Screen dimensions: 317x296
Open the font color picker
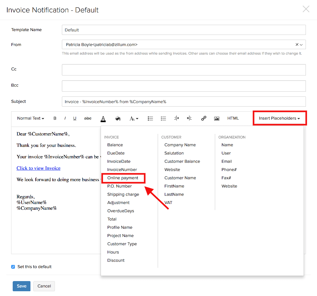103,118
